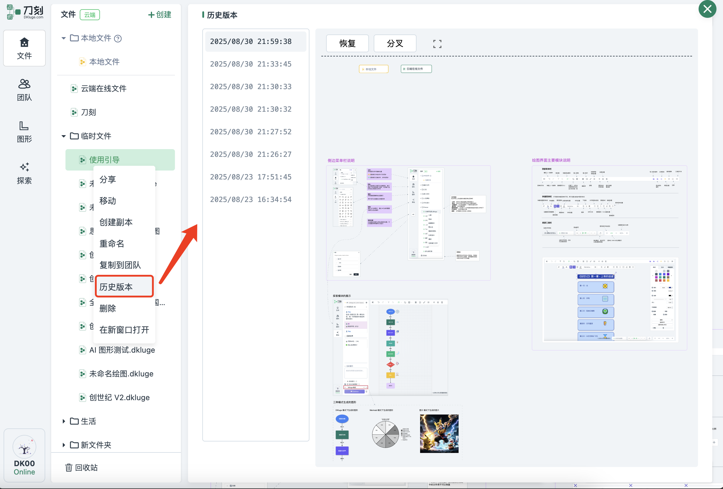Open the 探索 explore section
723x489 pixels.
coord(24,173)
